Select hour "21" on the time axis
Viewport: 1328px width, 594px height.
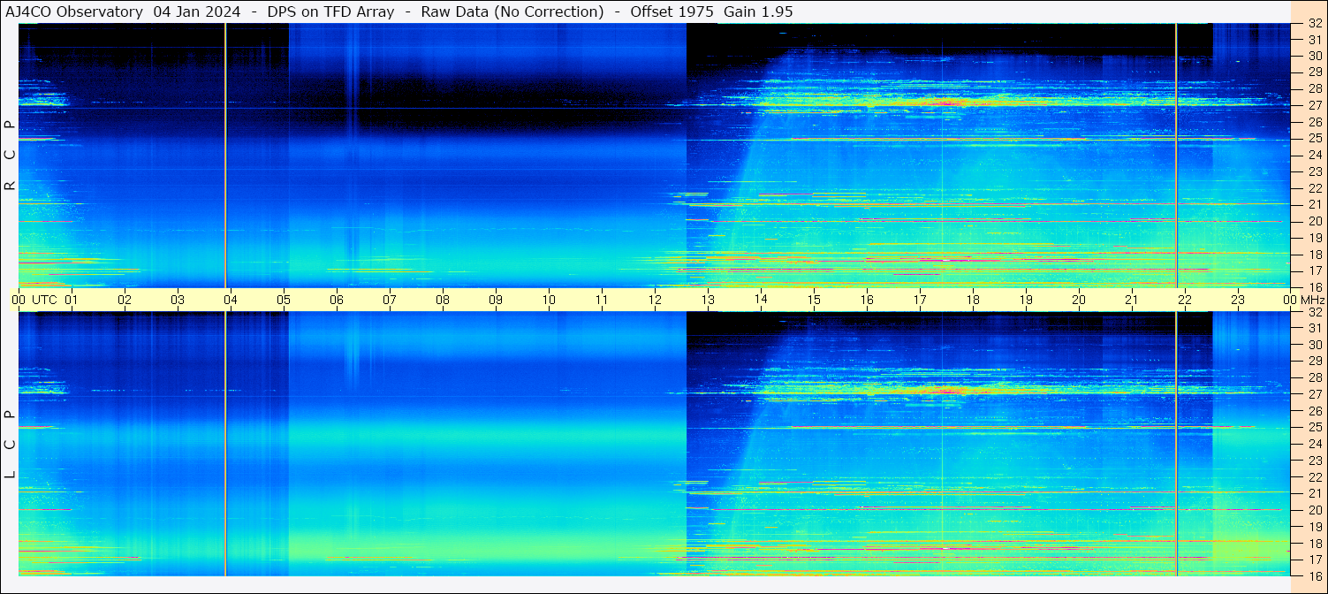pyautogui.click(x=1132, y=300)
